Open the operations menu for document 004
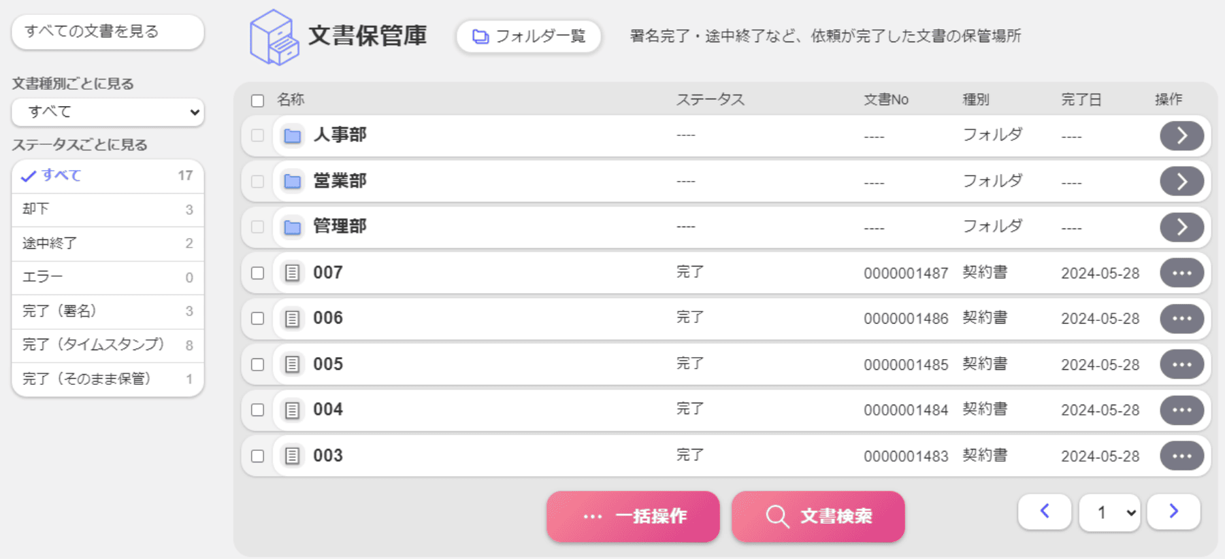Viewport: 1225px width, 559px height. point(1182,409)
